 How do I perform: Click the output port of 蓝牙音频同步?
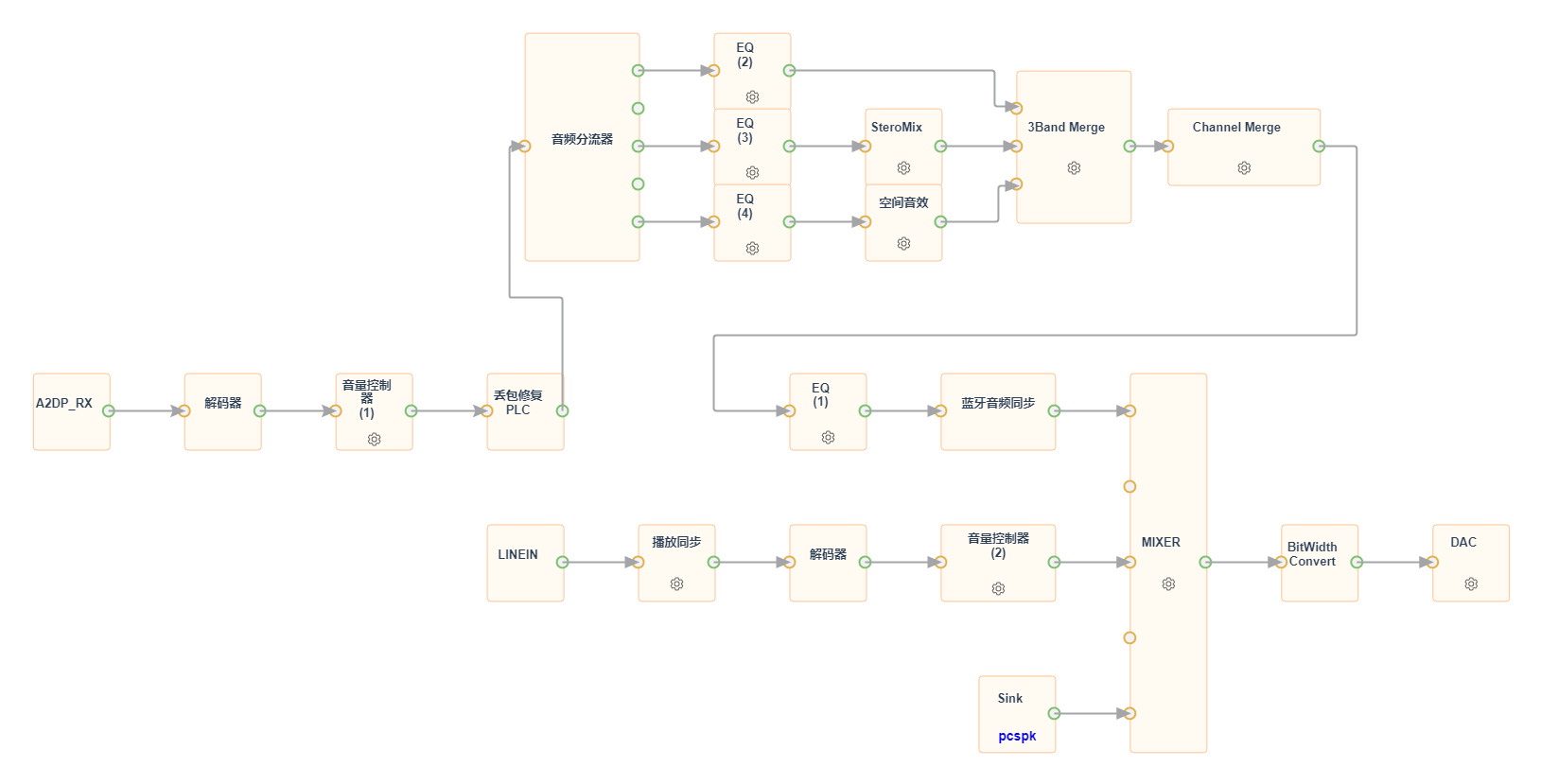[1055, 410]
